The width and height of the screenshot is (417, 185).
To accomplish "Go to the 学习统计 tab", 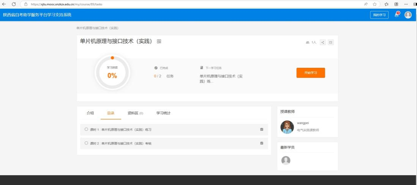I will (x=163, y=113).
